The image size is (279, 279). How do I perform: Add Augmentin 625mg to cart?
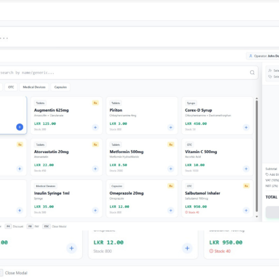[x=95, y=127]
